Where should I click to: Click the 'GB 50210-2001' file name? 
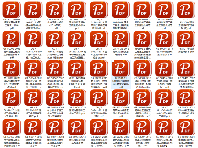click(x=186, y=141)
